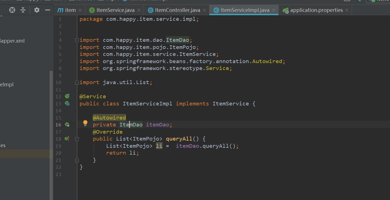
Task: Collapse the import block fold marker
Action: pyautogui.click(x=77, y=40)
